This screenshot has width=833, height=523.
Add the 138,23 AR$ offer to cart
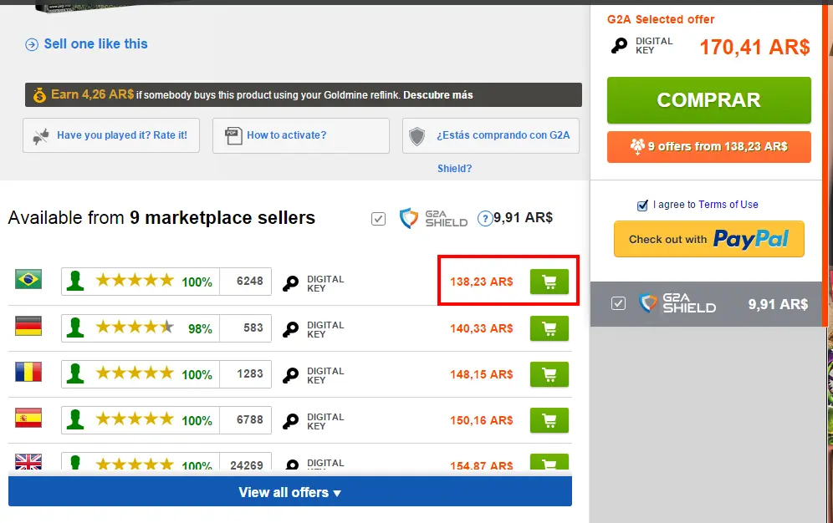[549, 282]
